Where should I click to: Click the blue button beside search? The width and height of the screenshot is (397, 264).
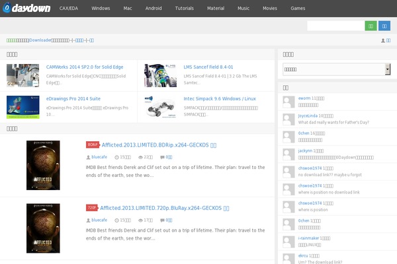pyautogui.click(x=384, y=26)
